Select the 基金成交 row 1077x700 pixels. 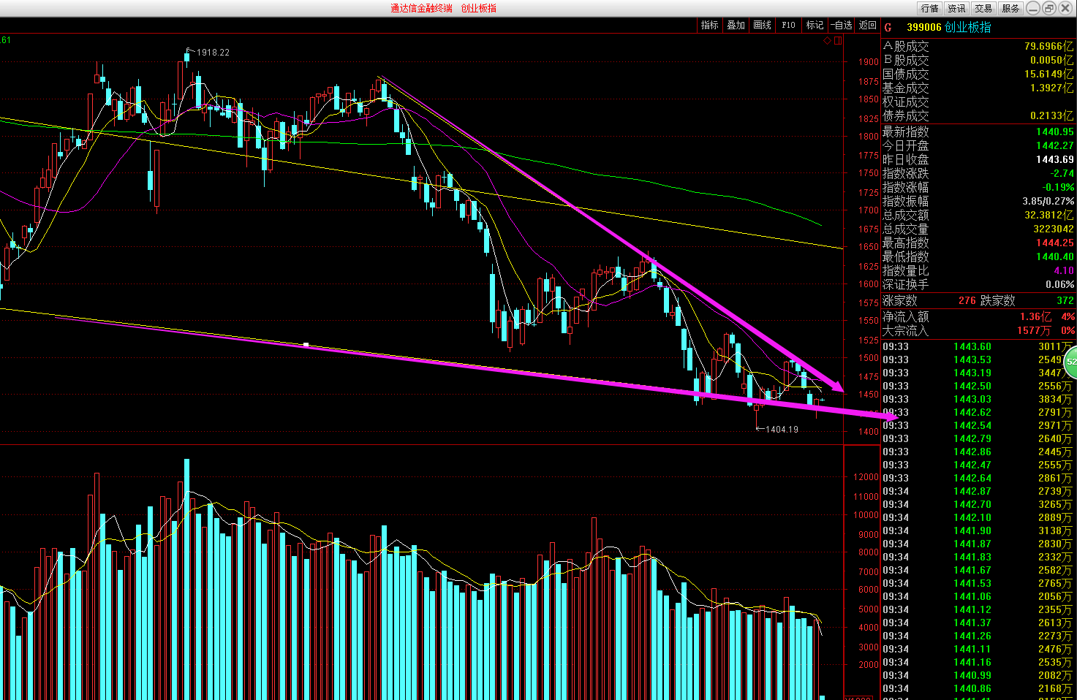point(978,88)
